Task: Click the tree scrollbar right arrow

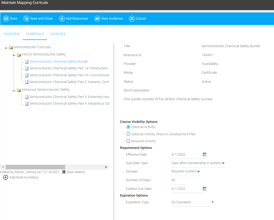Action: click(106, 167)
